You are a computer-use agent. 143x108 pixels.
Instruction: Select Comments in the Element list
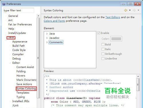(x=56, y=42)
